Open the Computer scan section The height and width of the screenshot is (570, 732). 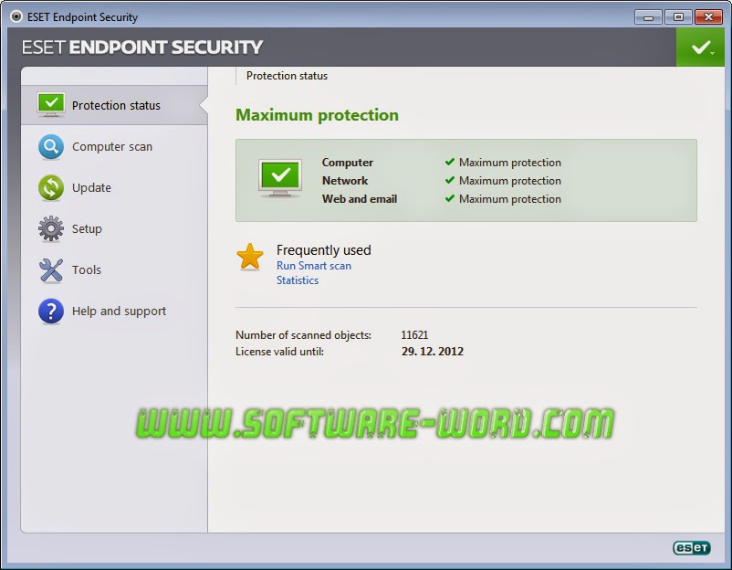pyautogui.click(x=114, y=147)
